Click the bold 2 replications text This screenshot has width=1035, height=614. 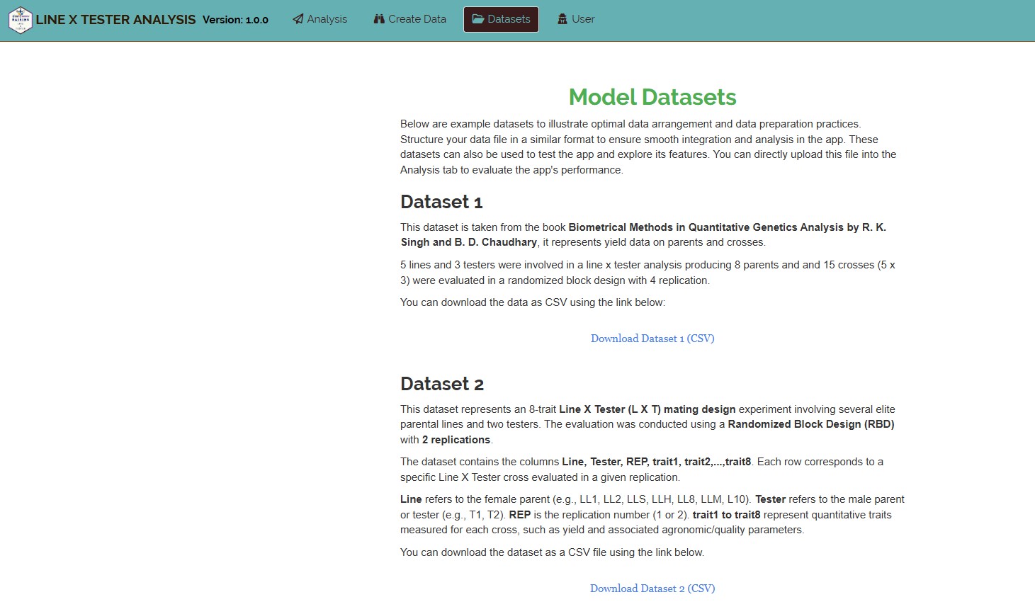click(x=456, y=440)
